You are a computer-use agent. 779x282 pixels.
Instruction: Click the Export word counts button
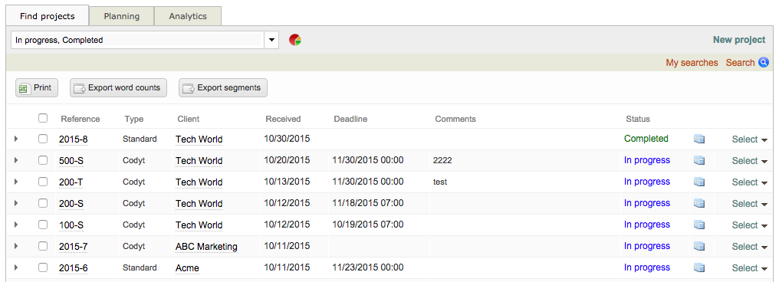[x=118, y=88]
